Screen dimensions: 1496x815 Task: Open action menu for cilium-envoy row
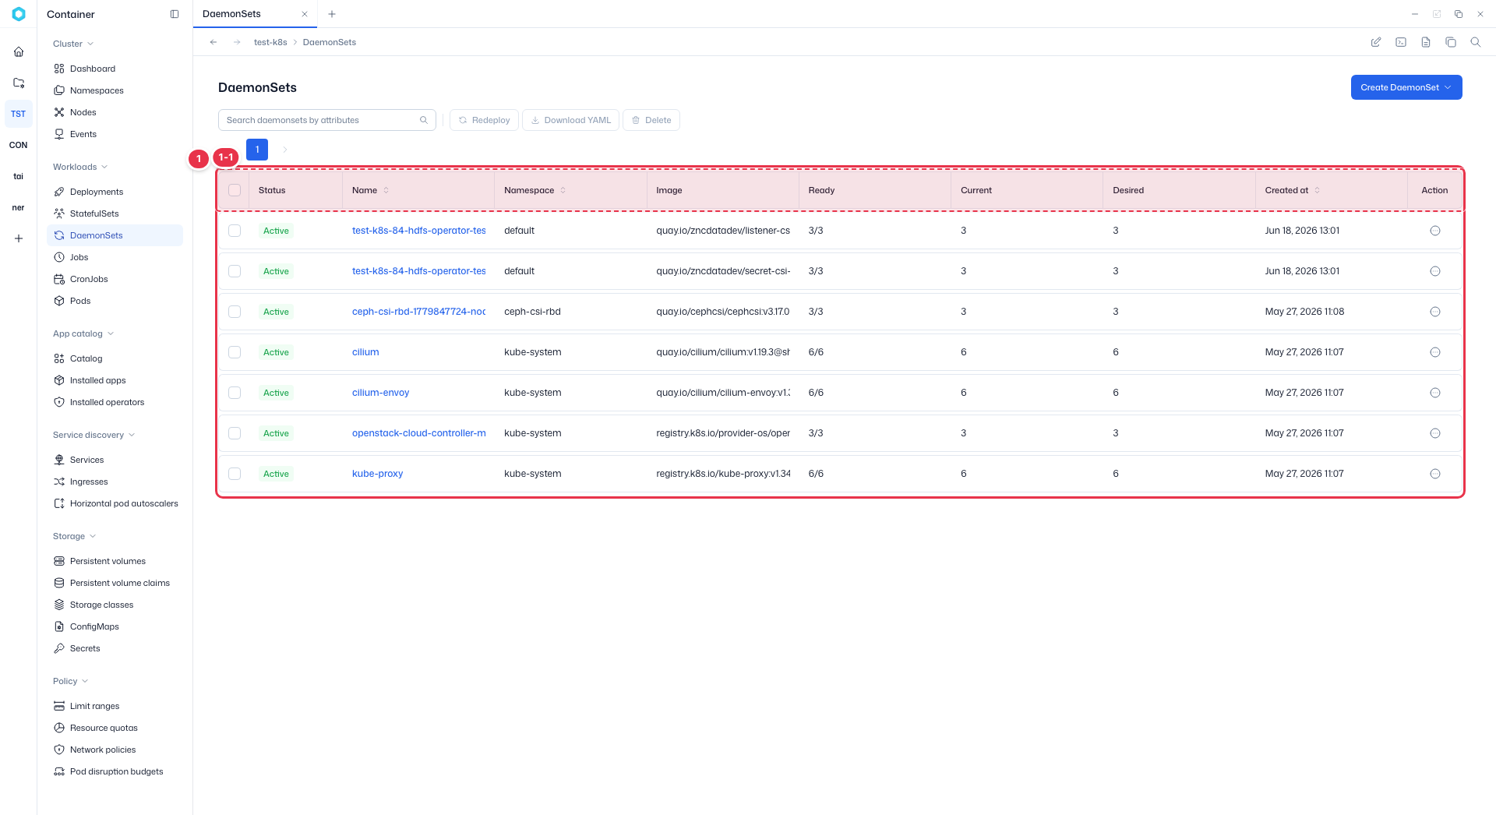(x=1435, y=393)
